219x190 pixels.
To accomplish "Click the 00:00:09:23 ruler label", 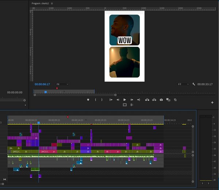I will 54,120.
